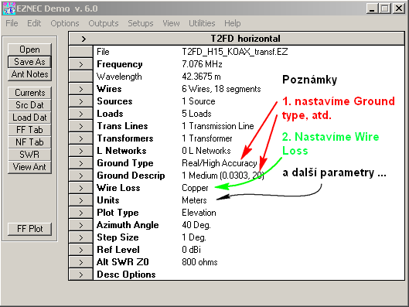Click the SWR button
This screenshot has height=307, width=409.
(x=29, y=155)
